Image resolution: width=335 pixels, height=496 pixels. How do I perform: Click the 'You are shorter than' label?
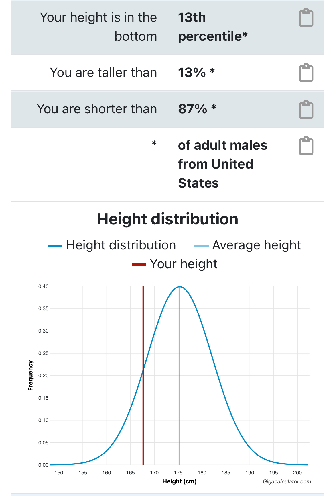pyautogui.click(x=97, y=109)
